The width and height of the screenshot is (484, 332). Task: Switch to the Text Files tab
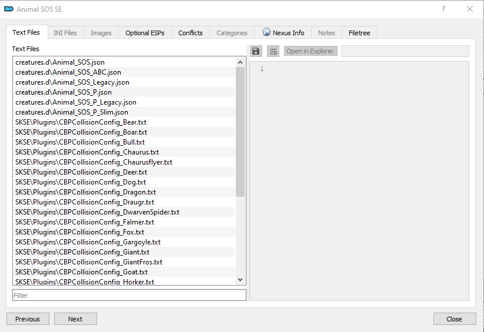pos(26,32)
